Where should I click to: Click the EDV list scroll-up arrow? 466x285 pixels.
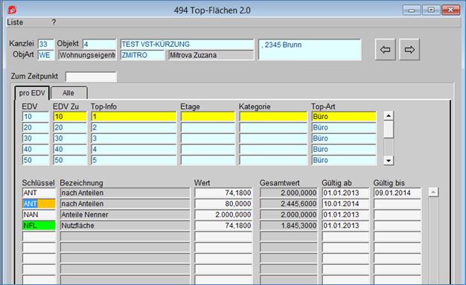click(389, 115)
